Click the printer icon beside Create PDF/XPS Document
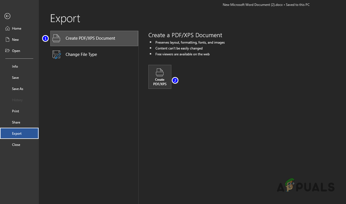This screenshot has width=346, height=204. click(56, 38)
